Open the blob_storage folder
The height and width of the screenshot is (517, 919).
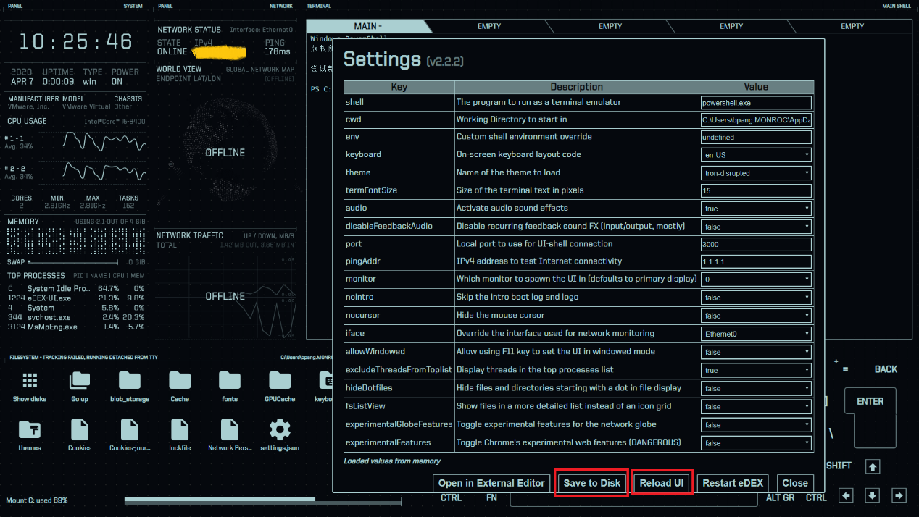[130, 382]
